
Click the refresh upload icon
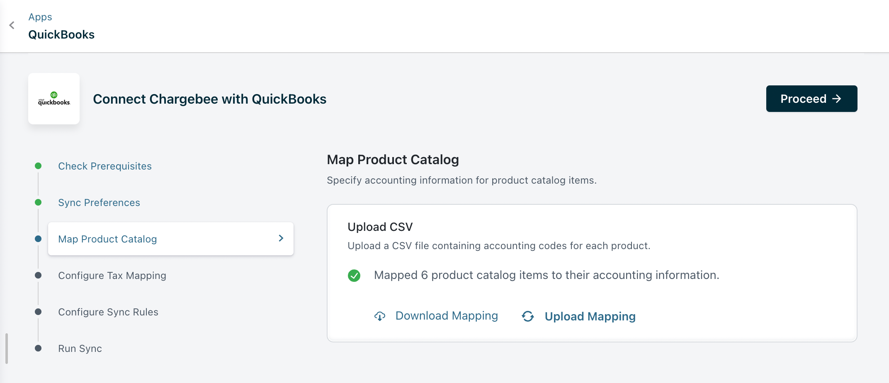click(528, 316)
